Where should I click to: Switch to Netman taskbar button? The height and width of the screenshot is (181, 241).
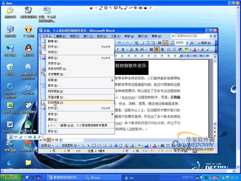102,178
